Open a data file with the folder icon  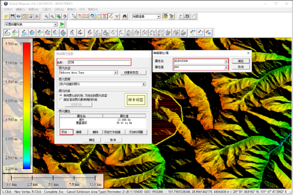click(6, 16)
